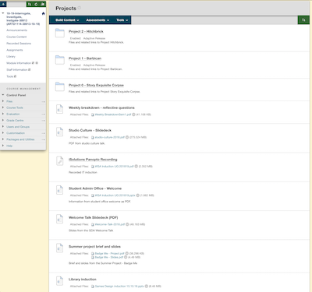
Task: Collapse the course menu title triangle
Action: [3, 13]
